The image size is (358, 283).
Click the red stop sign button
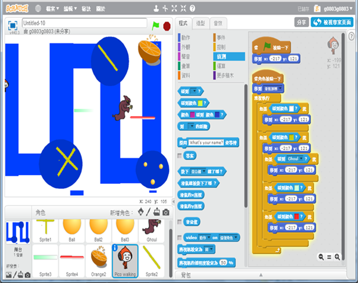pyautogui.click(x=167, y=26)
